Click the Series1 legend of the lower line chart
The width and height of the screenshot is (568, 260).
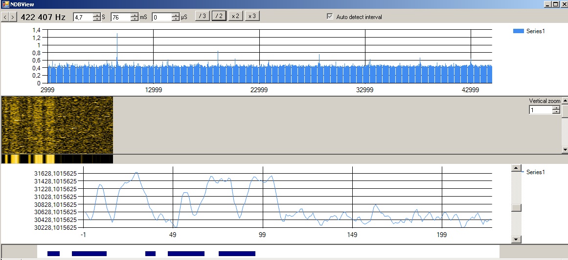point(533,172)
